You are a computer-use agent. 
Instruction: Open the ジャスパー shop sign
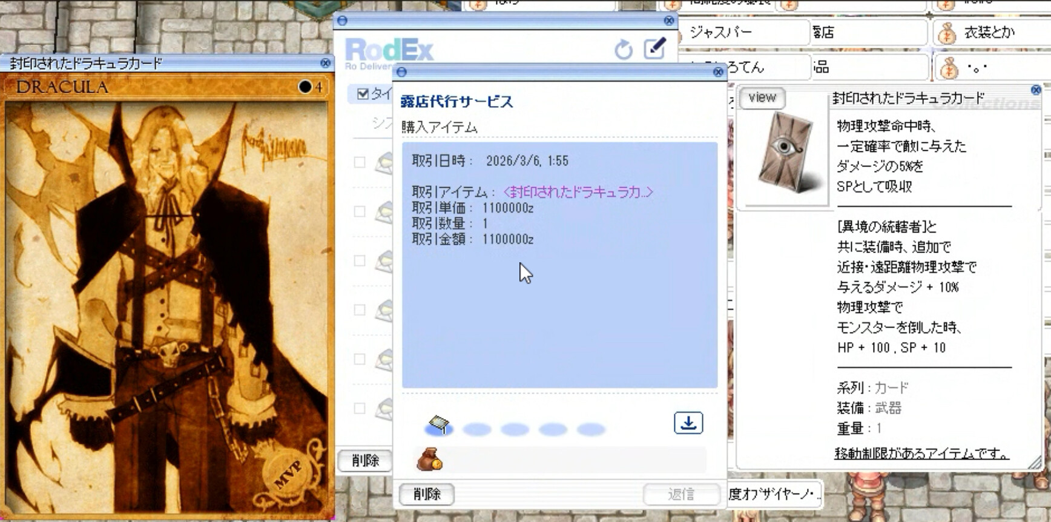tap(720, 33)
